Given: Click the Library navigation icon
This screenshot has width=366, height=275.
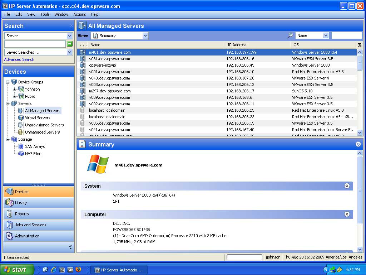Looking at the screenshot, I should click(x=9, y=203).
